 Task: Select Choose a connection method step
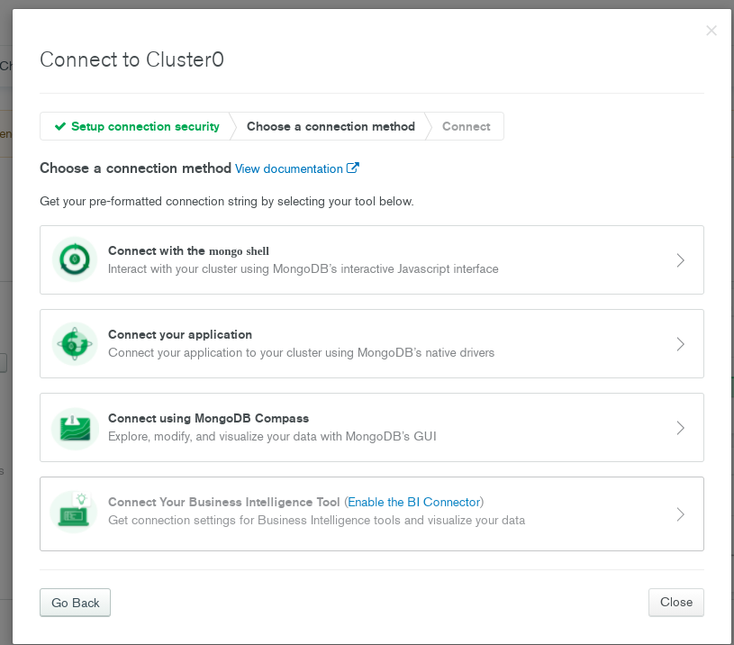click(x=331, y=126)
